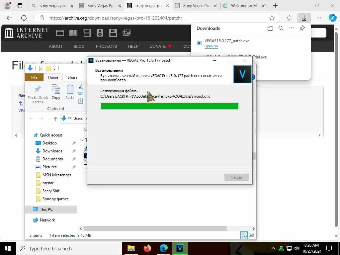Image resolution: width=340 pixels, height=255 pixels.
Task: Toggle the Downloads toolbar icon in Edge
Action: [304, 18]
